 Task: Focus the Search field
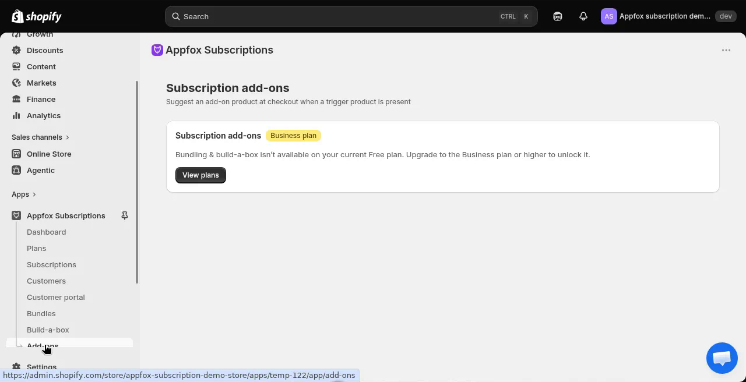point(351,16)
